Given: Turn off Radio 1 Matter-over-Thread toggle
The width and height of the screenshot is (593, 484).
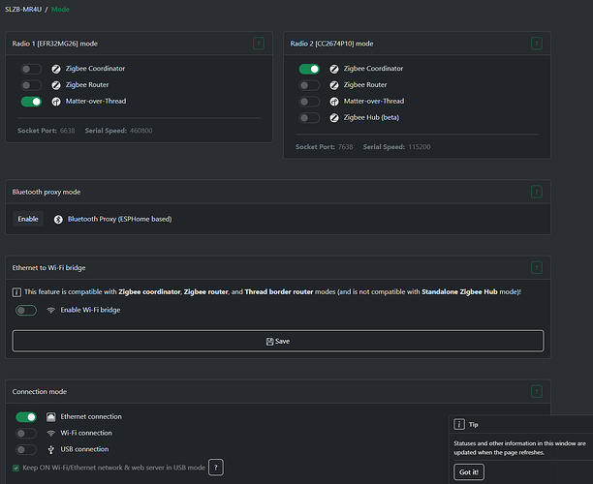Looking at the screenshot, I should (x=32, y=101).
